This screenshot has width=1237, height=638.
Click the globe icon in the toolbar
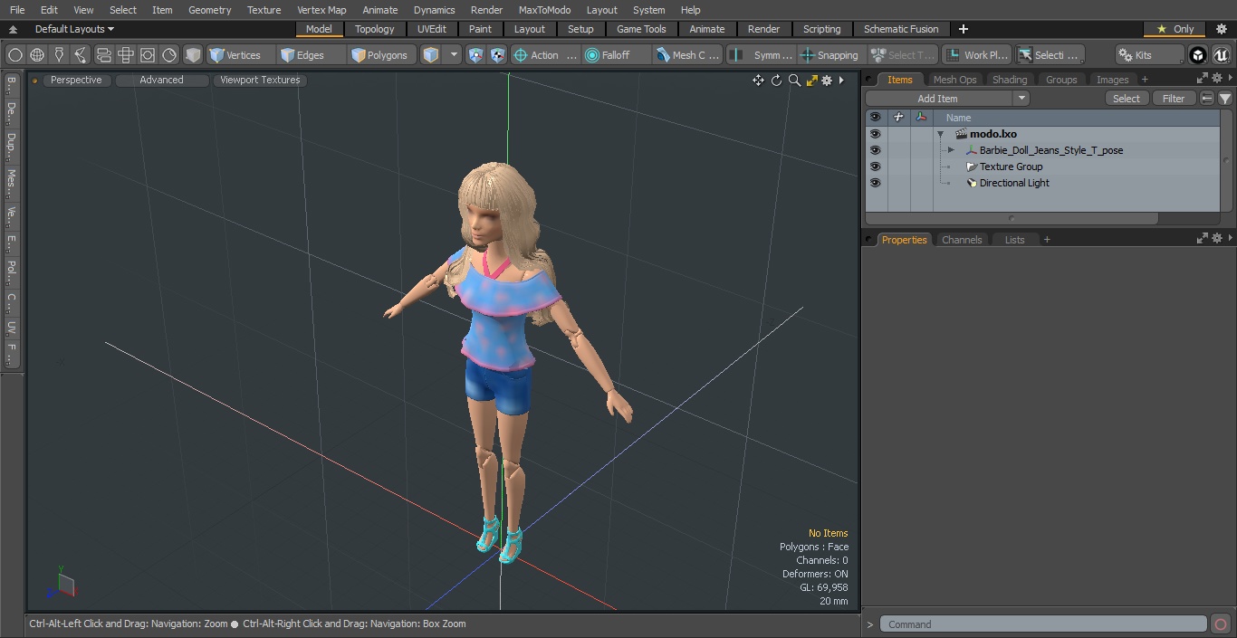pyautogui.click(x=37, y=55)
